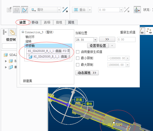The image size is (153, 131).
Task: Flip connection orientation beside 滑块 dropdown
Action: click(65, 10)
